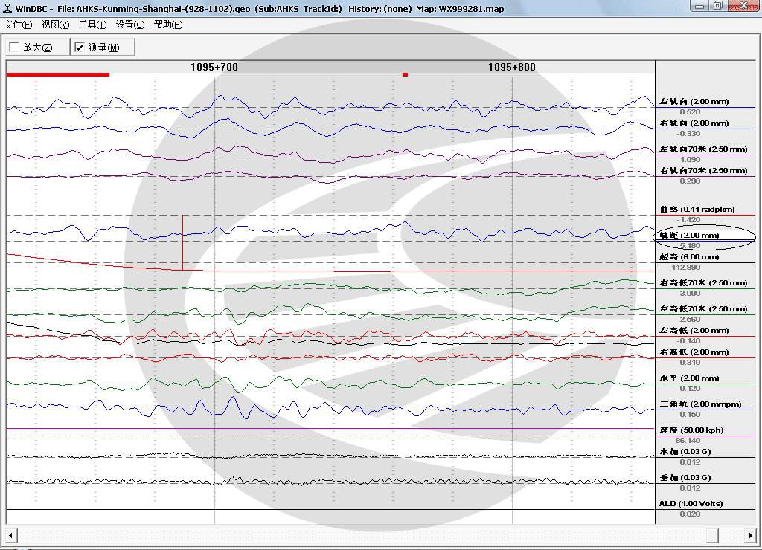Open the 文件(F) menu

pos(18,25)
